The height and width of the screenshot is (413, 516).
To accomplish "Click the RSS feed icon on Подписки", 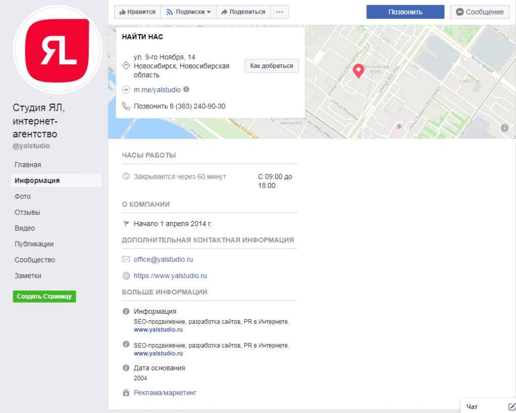I will coord(169,12).
